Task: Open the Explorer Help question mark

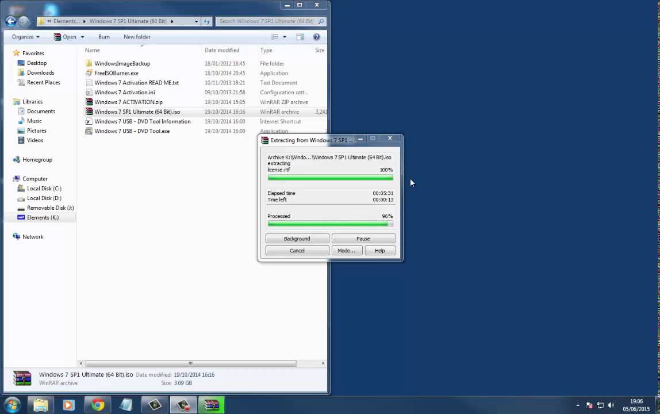Action: point(317,37)
